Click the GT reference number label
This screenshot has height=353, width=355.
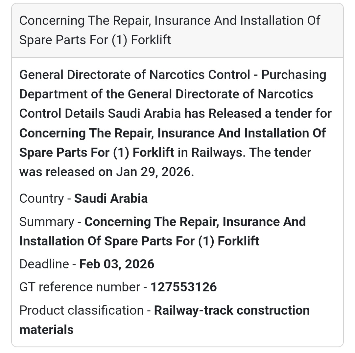point(80,287)
